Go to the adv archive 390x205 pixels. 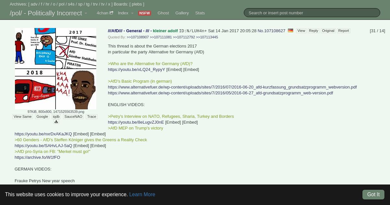tap(34, 4)
